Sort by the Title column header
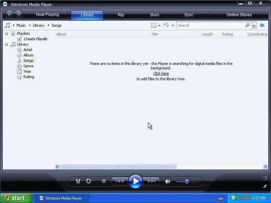 coord(175,34)
